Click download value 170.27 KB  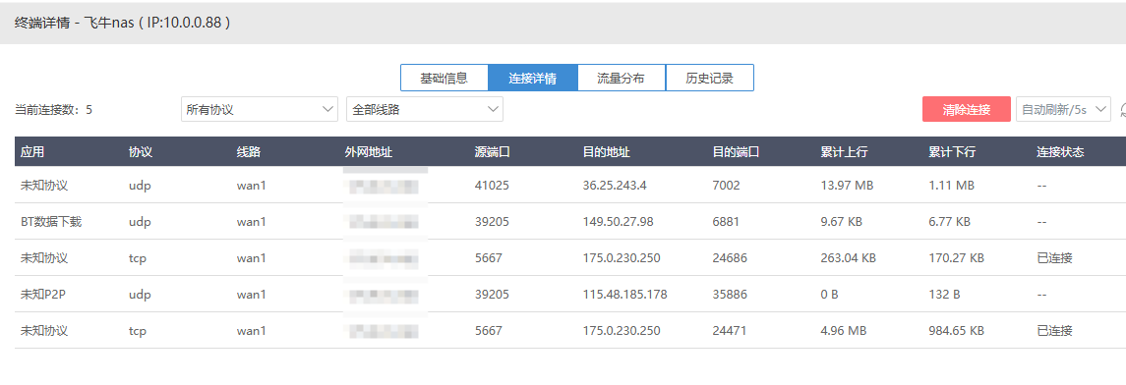pyautogui.click(x=957, y=257)
